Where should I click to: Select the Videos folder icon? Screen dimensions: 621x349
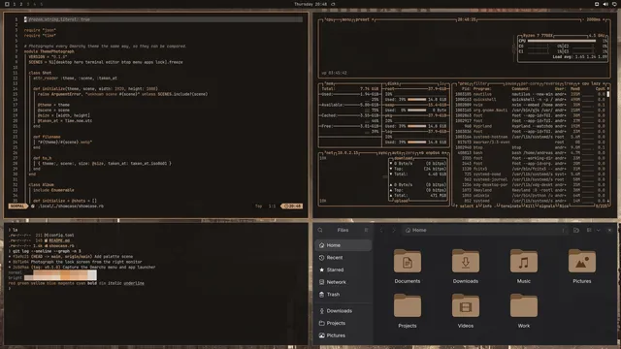[x=466, y=305]
